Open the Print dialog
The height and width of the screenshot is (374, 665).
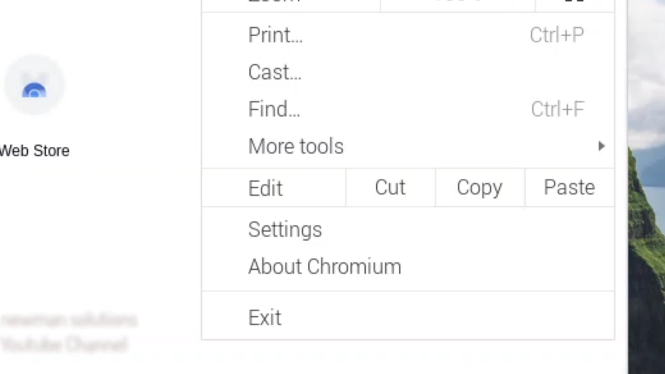275,35
